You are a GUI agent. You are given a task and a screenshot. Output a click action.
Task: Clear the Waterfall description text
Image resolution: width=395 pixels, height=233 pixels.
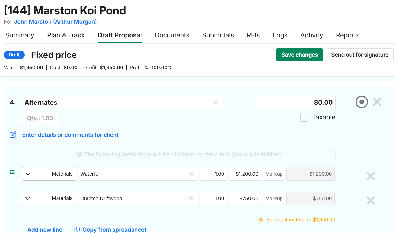[191, 174]
